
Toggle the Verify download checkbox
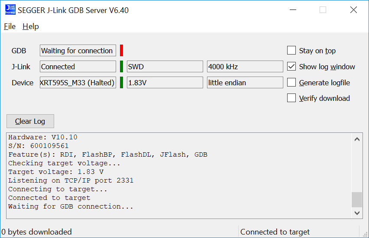click(x=291, y=98)
